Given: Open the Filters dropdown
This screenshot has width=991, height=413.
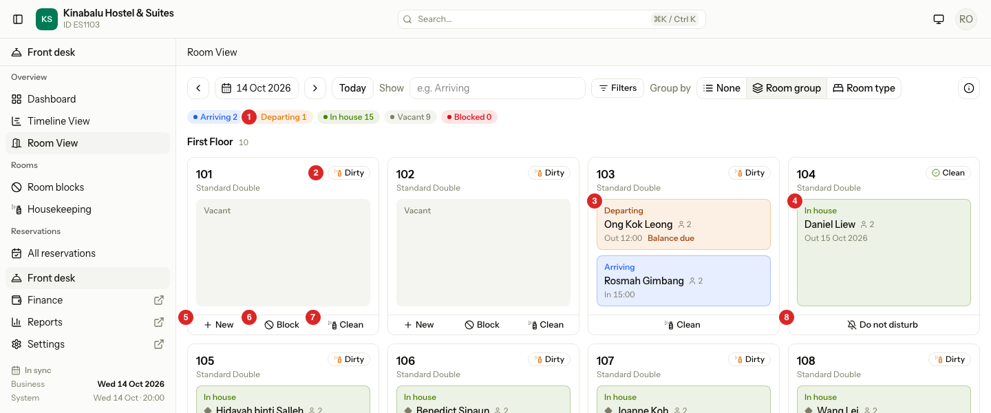Looking at the screenshot, I should [617, 88].
